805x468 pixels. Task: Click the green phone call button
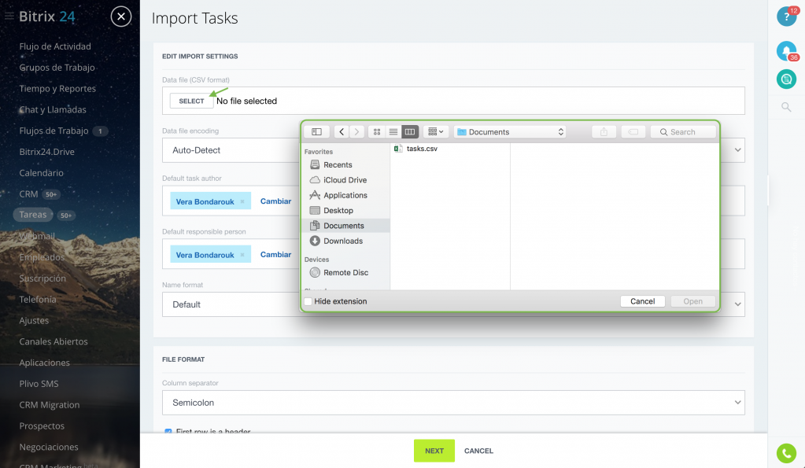click(786, 453)
